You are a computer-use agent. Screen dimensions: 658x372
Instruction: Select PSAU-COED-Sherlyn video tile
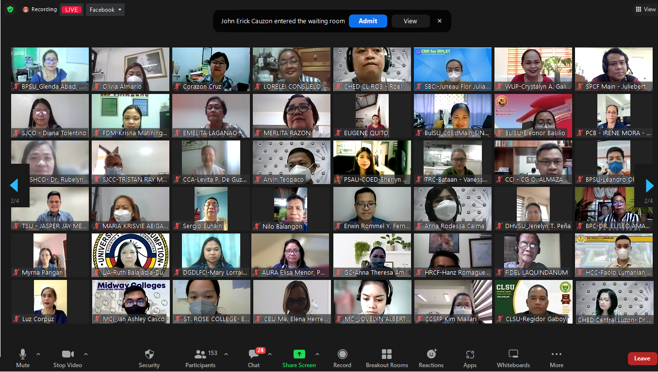[372, 162]
